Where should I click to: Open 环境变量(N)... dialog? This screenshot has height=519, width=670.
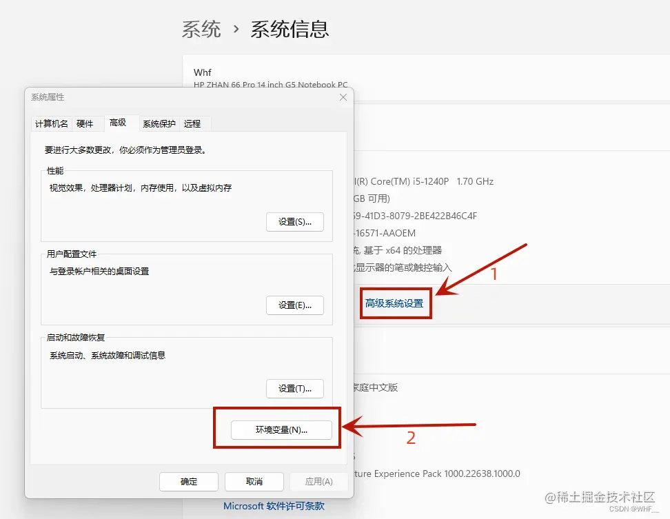click(x=281, y=429)
